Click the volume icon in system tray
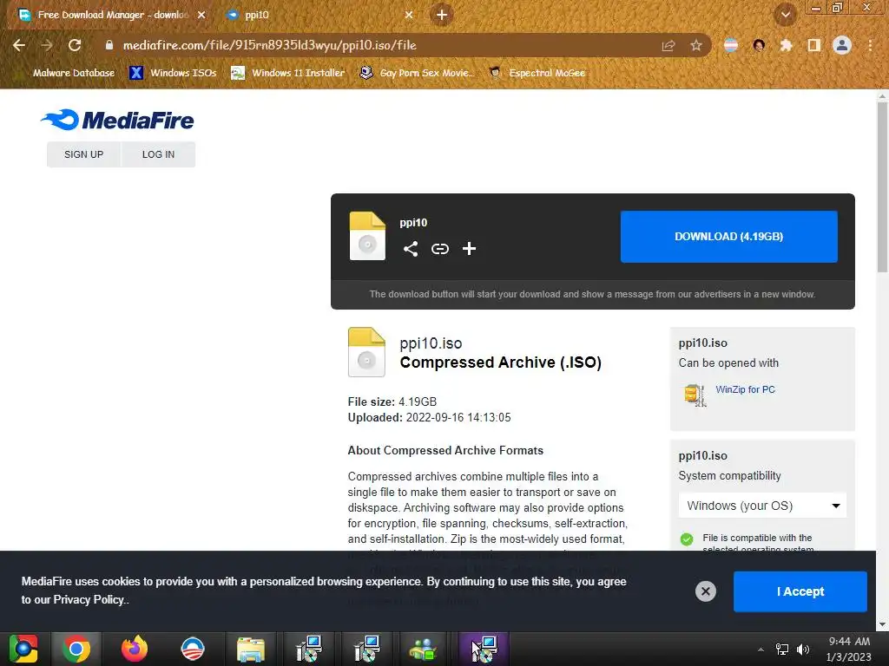The image size is (889, 666). tap(803, 649)
